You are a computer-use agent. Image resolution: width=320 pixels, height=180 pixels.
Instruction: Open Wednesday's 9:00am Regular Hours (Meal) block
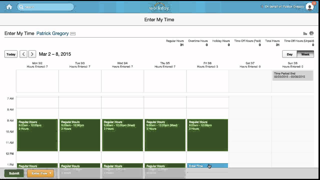[122, 135]
